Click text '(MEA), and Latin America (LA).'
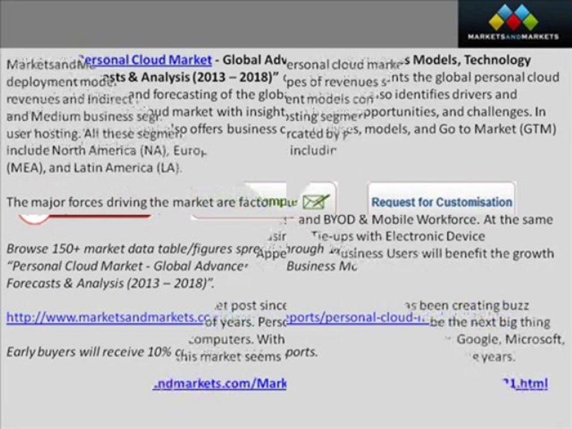 [94, 168]
